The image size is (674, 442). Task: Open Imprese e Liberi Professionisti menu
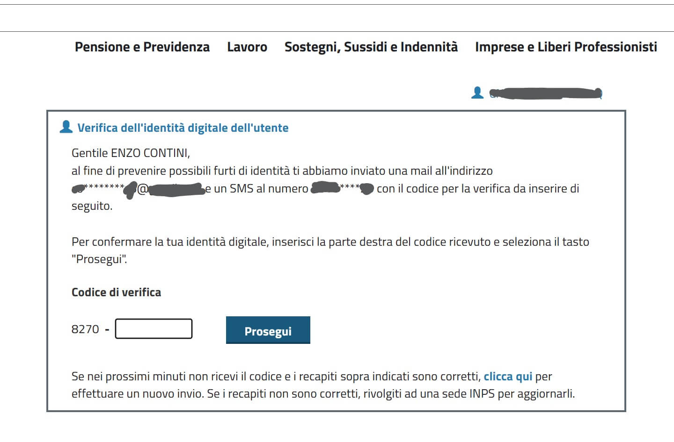(565, 47)
